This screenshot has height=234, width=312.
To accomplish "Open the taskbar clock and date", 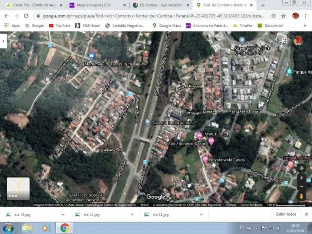I will (295, 228).
